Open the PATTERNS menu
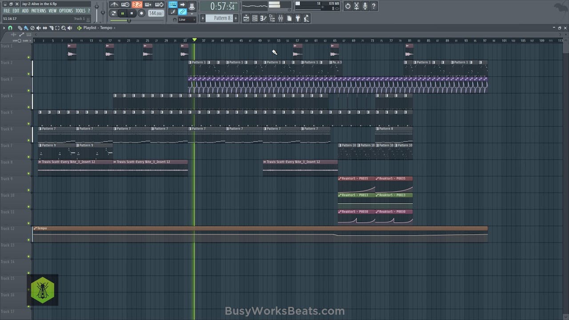The height and width of the screenshot is (320, 569). (39, 11)
